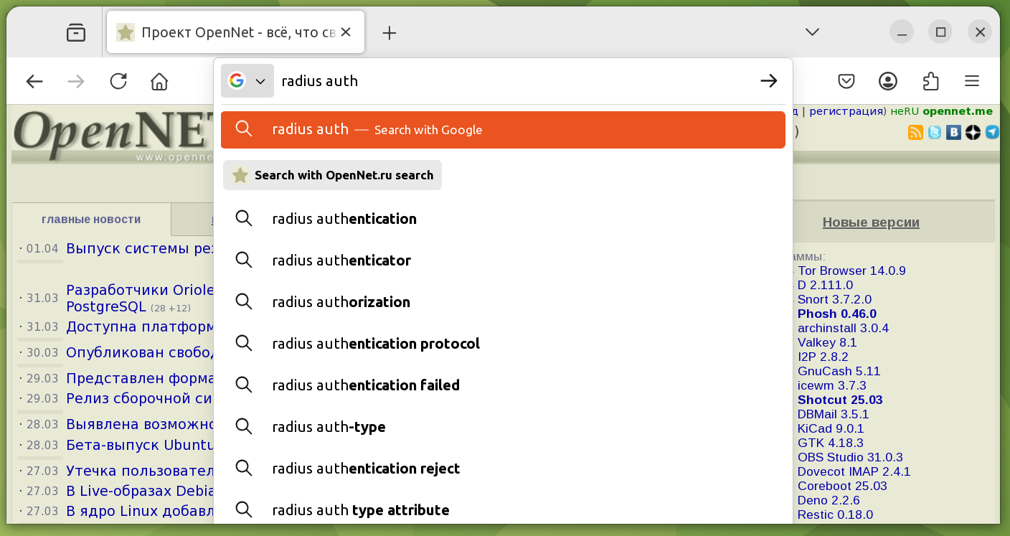Open the 'Tor Browser 14.0.9' link
This screenshot has height=536, width=1010.
tap(851, 271)
